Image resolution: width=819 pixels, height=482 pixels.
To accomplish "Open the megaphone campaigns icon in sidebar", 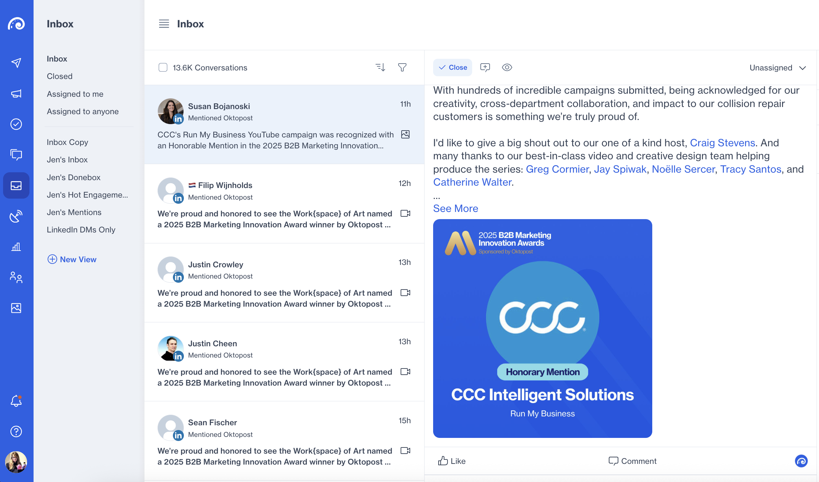I will click(x=16, y=93).
